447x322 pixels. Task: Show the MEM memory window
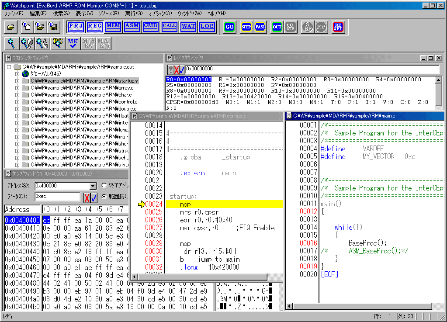[x=113, y=26]
